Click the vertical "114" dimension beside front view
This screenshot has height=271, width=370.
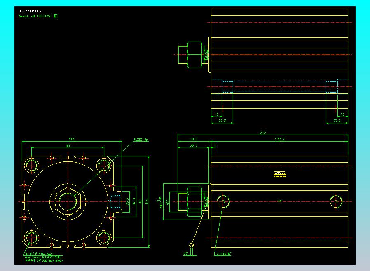click(147, 202)
